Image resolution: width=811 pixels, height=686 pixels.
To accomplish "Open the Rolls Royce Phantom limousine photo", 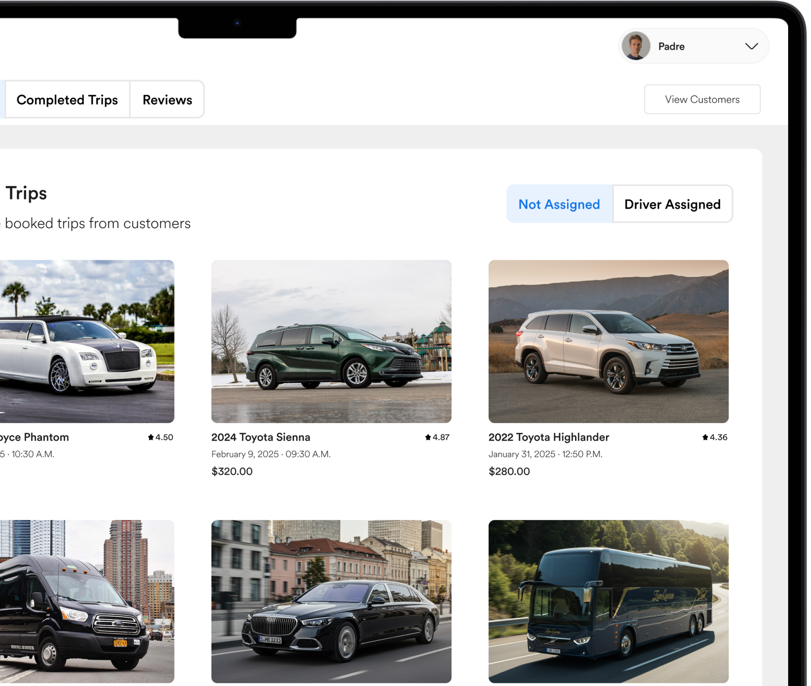I will [87, 341].
